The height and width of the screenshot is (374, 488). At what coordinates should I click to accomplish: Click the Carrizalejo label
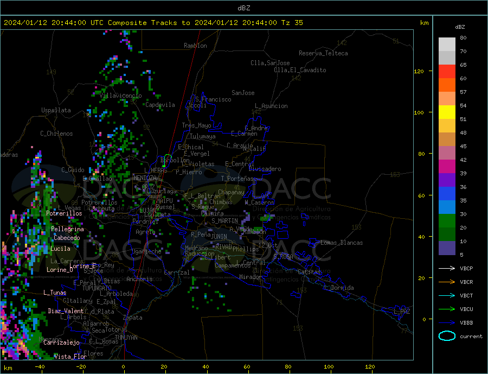61,343
